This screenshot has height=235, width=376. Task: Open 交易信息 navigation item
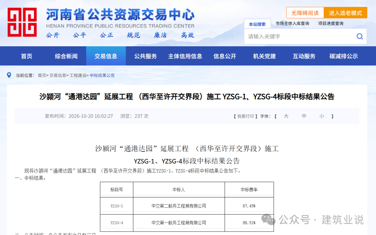pyautogui.click(x=106, y=56)
